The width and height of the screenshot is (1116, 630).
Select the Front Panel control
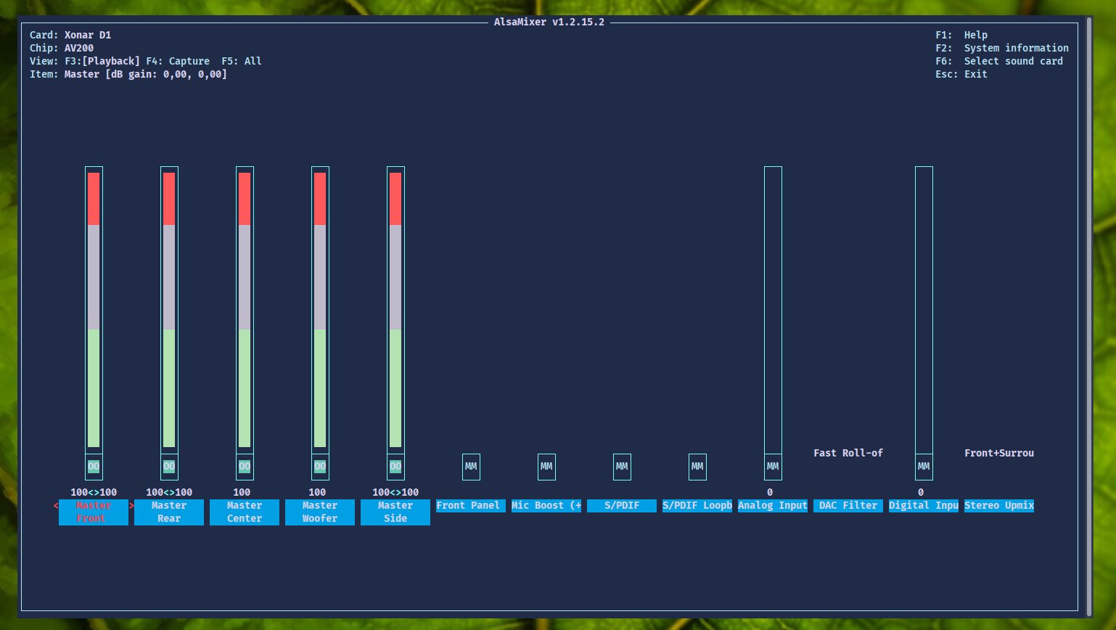(x=471, y=506)
